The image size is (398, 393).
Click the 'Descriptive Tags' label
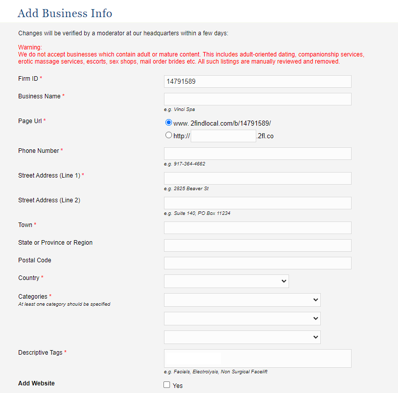pos(40,352)
